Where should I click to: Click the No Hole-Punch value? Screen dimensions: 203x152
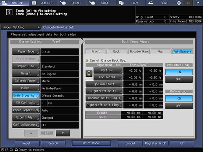pyautogui.click(x=60, y=89)
